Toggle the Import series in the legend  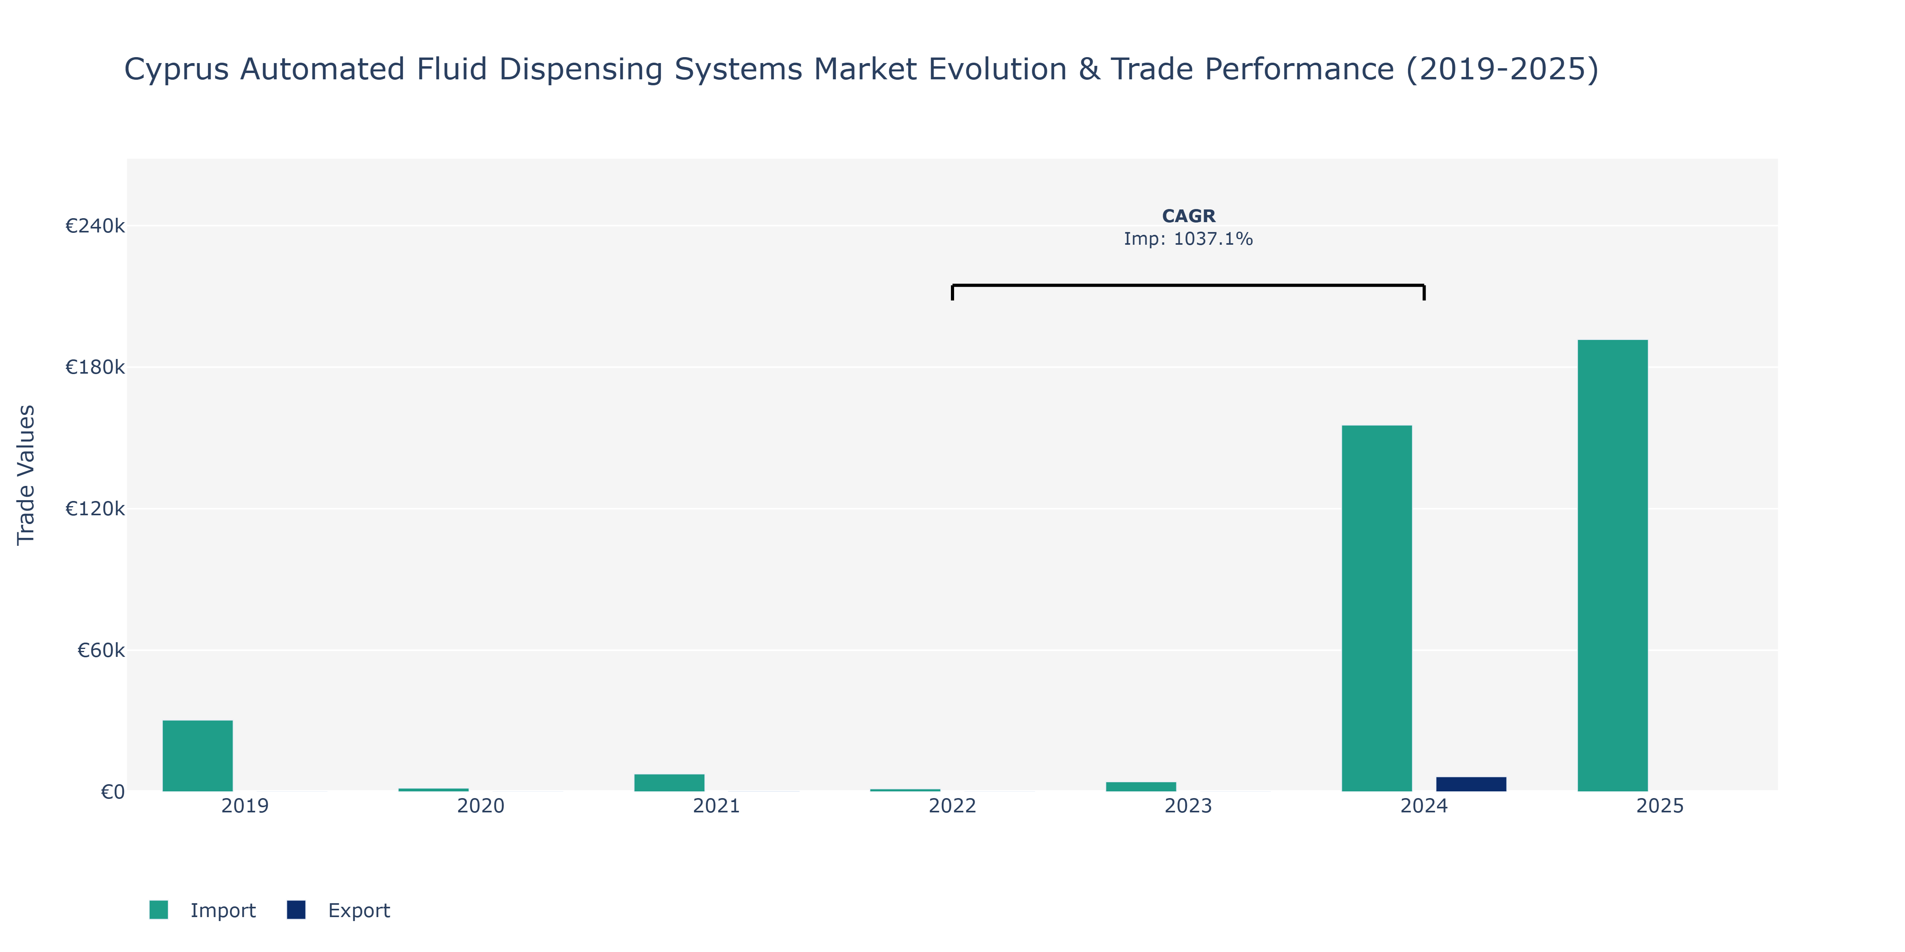tap(203, 910)
